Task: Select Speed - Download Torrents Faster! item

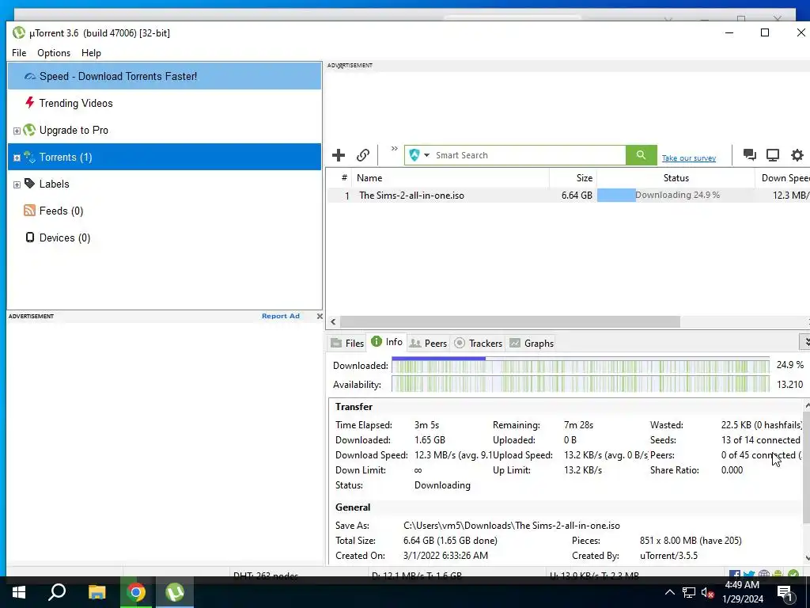Action: pyautogui.click(x=165, y=76)
